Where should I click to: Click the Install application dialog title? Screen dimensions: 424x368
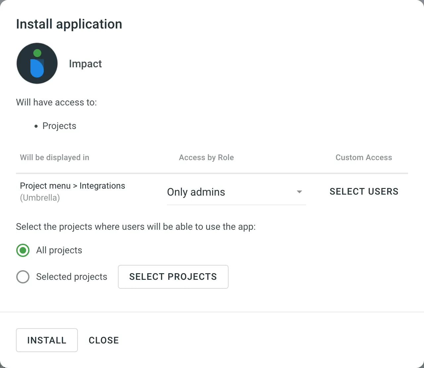point(69,24)
